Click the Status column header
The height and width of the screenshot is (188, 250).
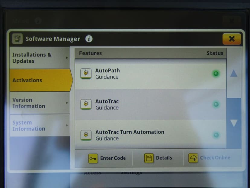(x=215, y=53)
